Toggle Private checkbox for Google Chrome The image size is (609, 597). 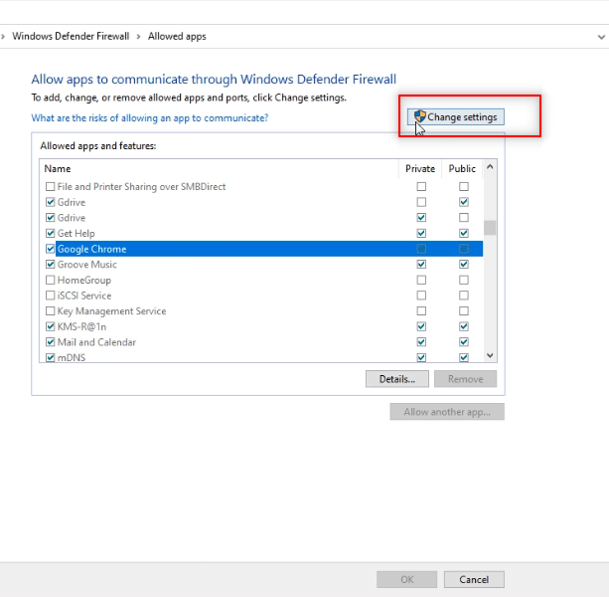click(x=421, y=249)
